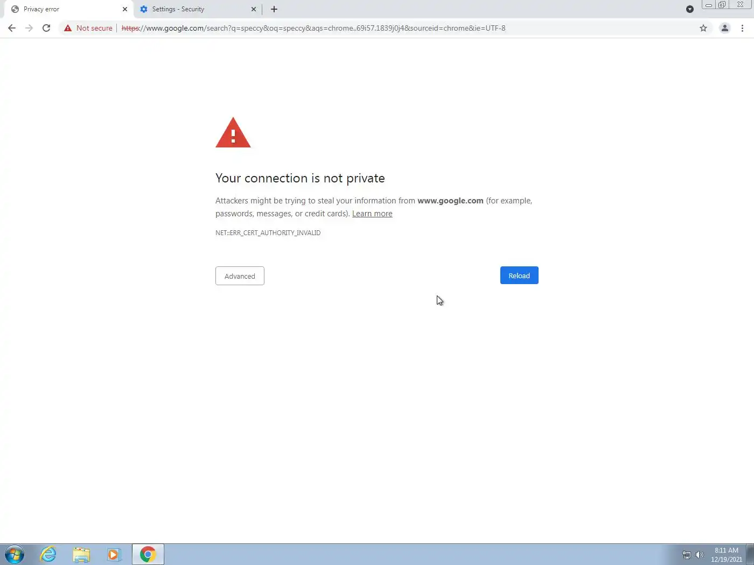The height and width of the screenshot is (565, 754).
Task: Click the bold www.google.com text
Action: coord(450,201)
